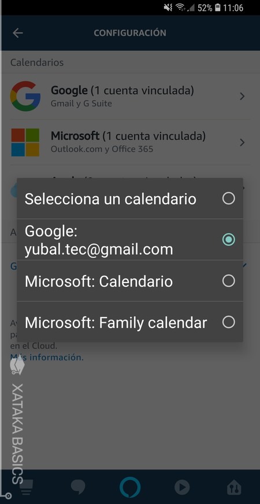Open the Play entertainment icon
Viewport: 260px width, 504px height.
[x=182, y=488]
